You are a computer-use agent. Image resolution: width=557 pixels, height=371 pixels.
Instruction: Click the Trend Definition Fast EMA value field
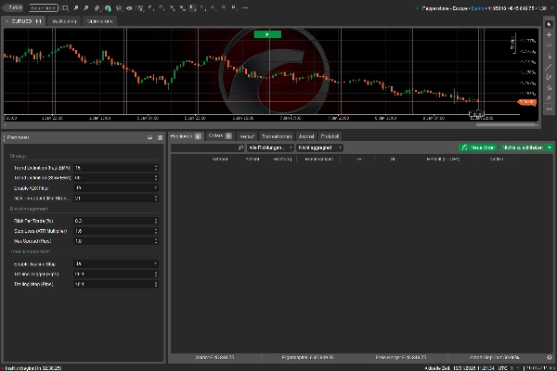[113, 168]
